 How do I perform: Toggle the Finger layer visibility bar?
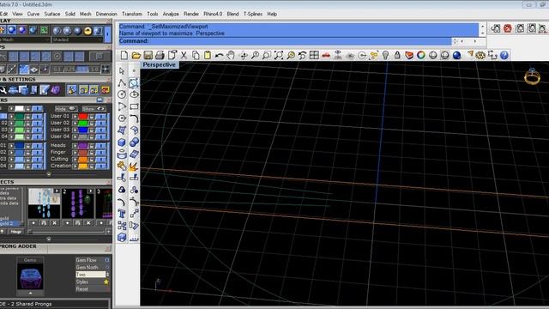pyautogui.click(x=100, y=152)
